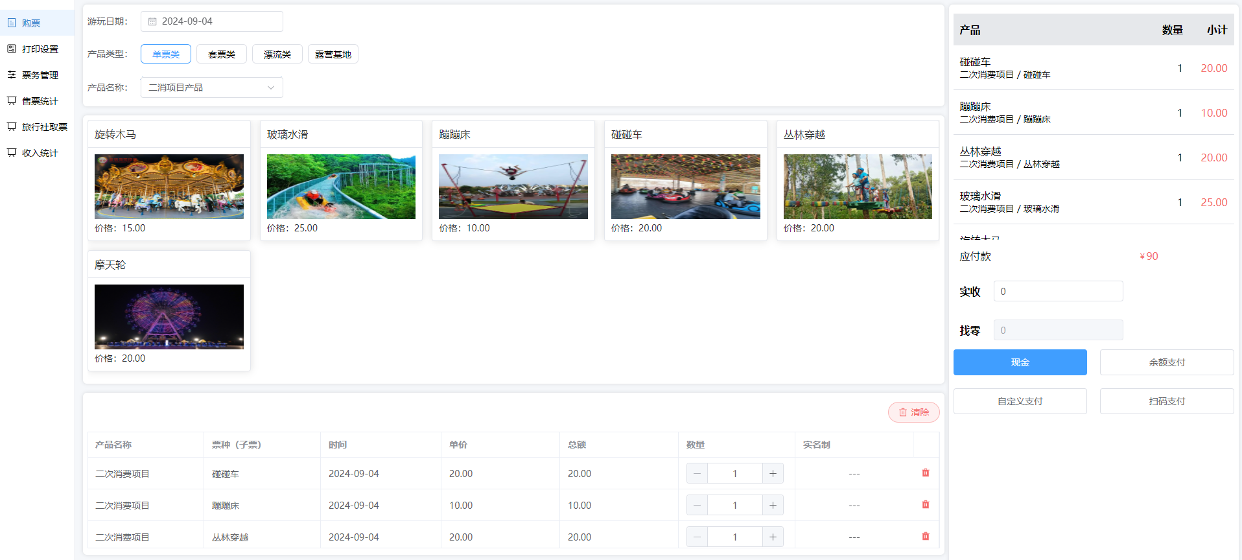Select the 单票类 product type
The image size is (1242, 560).
(x=166, y=54)
